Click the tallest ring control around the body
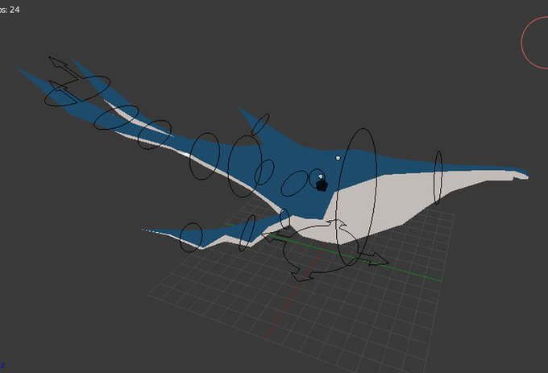Screen dimensions: 548x373 (356, 197)
